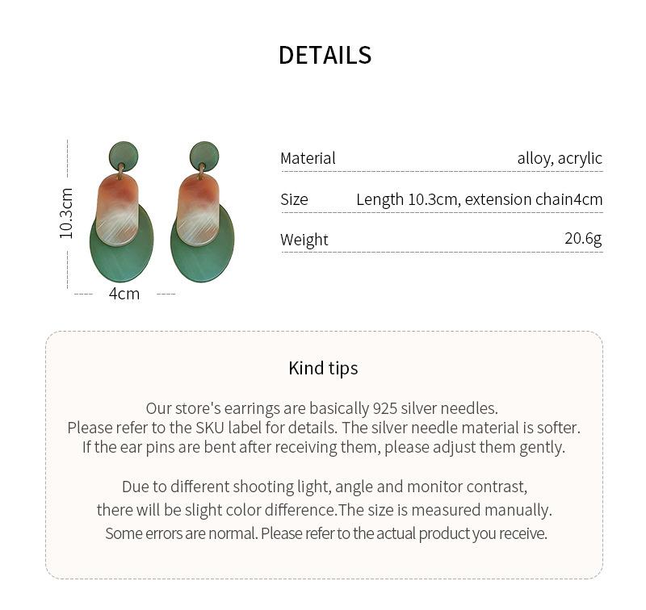The width and height of the screenshot is (646, 610).
Task: Click the 4cm width label
Action: pyautogui.click(x=124, y=294)
